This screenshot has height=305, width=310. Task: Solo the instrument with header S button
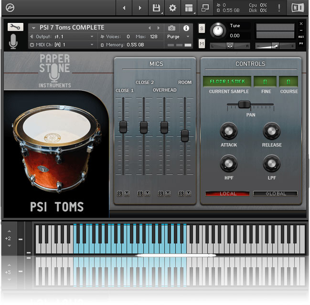click(202, 28)
